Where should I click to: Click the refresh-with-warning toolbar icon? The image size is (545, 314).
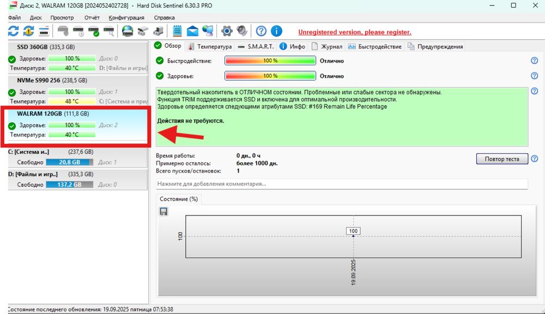pos(28,31)
